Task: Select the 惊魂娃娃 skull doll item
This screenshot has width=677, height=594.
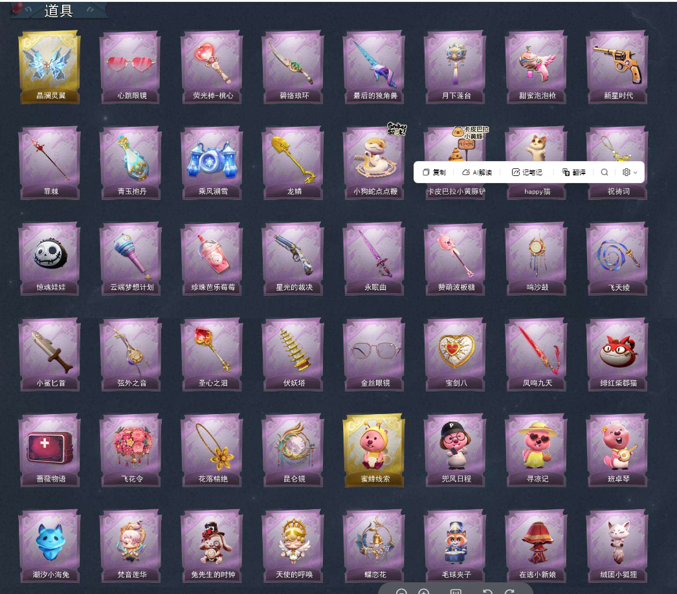Action: click(x=49, y=259)
